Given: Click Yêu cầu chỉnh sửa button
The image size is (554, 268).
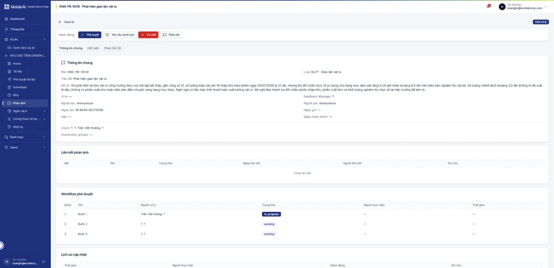Looking at the screenshot, I should click(x=120, y=35).
